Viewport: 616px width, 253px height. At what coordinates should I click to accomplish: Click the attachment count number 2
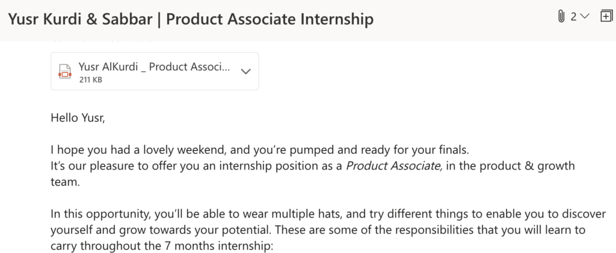coord(574,17)
